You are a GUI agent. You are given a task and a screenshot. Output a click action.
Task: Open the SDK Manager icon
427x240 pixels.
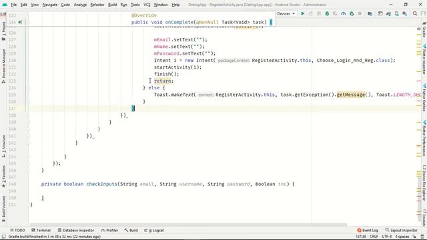pyautogui.click(x=405, y=13)
